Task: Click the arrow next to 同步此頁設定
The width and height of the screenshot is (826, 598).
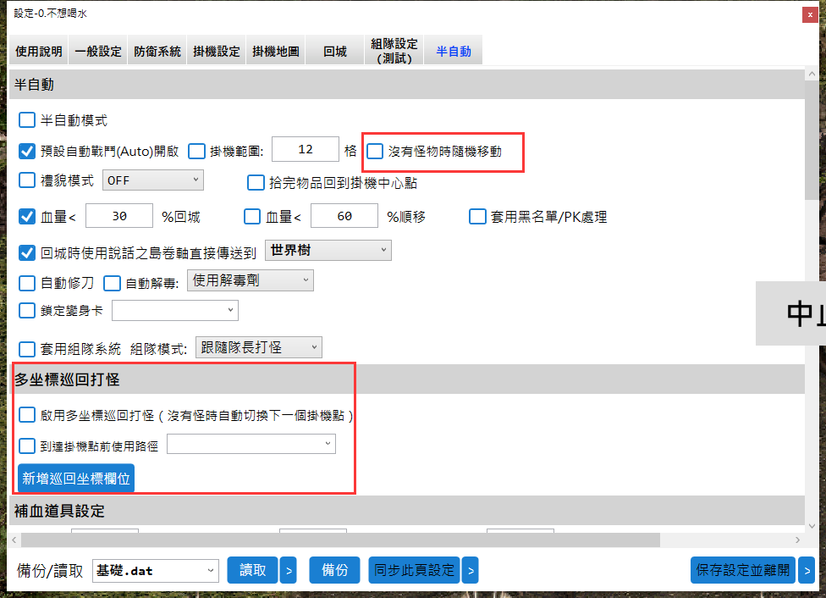Action: click(x=470, y=571)
